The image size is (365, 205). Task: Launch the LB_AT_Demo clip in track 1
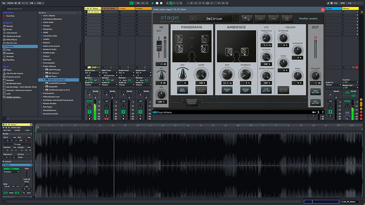86,12
